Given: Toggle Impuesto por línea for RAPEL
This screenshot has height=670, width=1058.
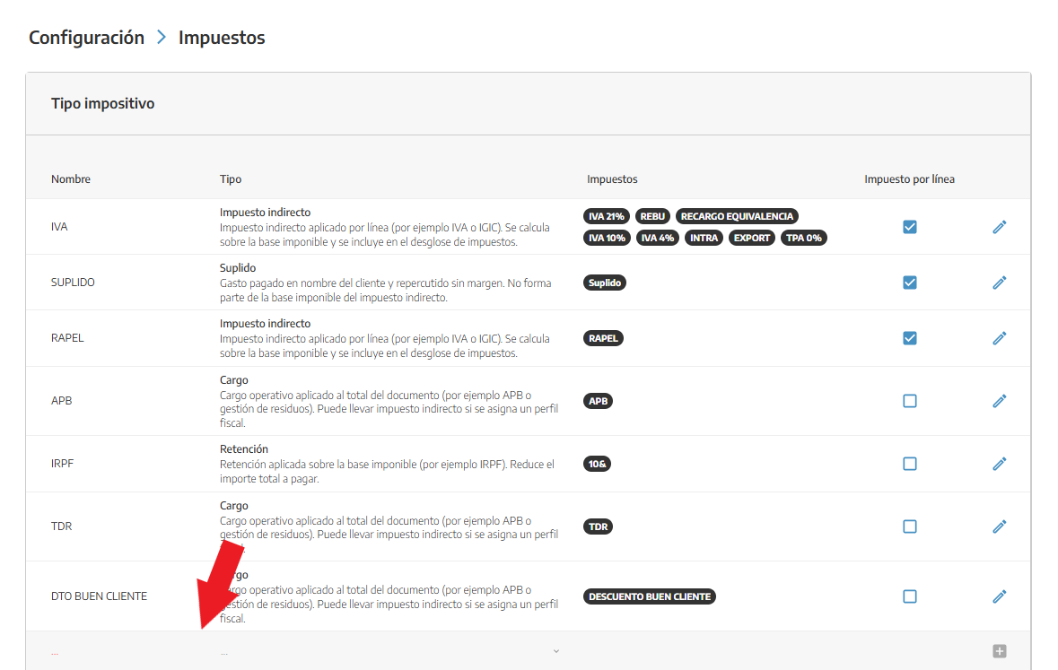Looking at the screenshot, I should [x=909, y=338].
